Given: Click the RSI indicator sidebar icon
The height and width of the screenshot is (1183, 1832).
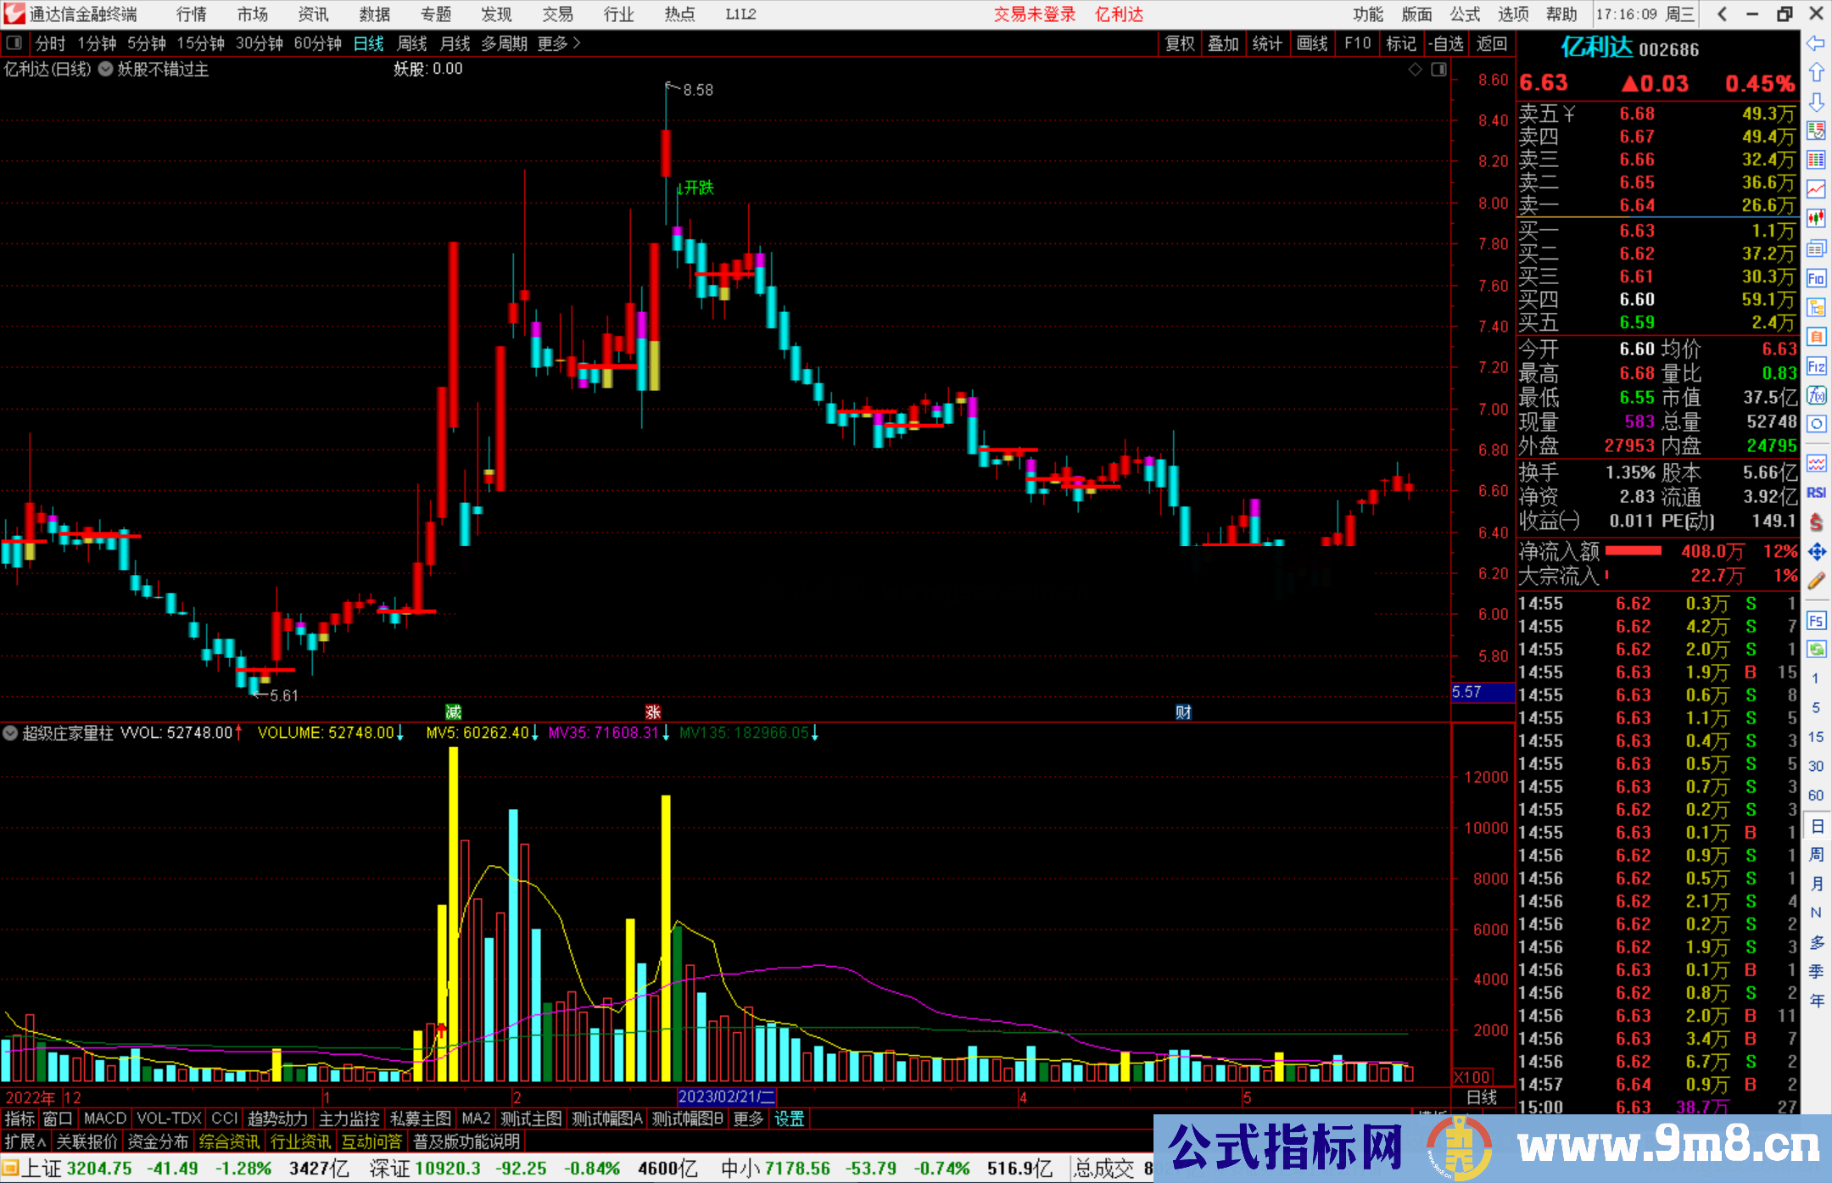Looking at the screenshot, I should coord(1816,493).
